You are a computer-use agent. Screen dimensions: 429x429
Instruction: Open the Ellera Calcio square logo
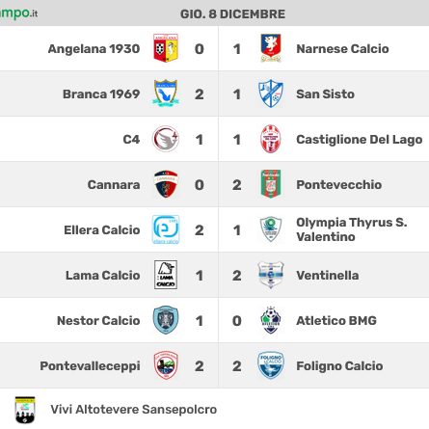(166, 229)
